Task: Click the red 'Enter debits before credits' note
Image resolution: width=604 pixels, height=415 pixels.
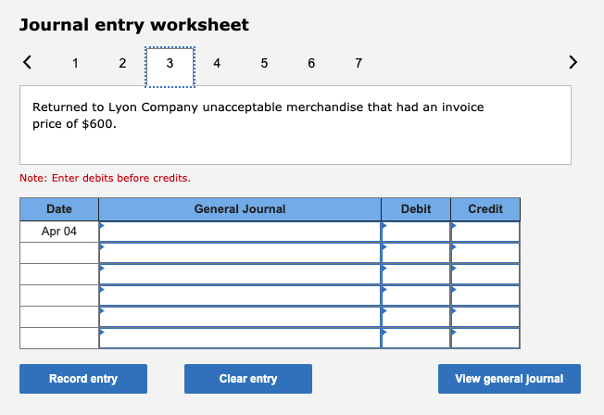Action: click(106, 178)
